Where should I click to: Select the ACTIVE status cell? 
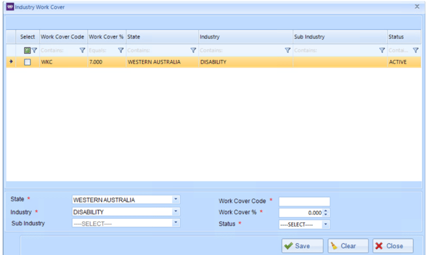404,62
